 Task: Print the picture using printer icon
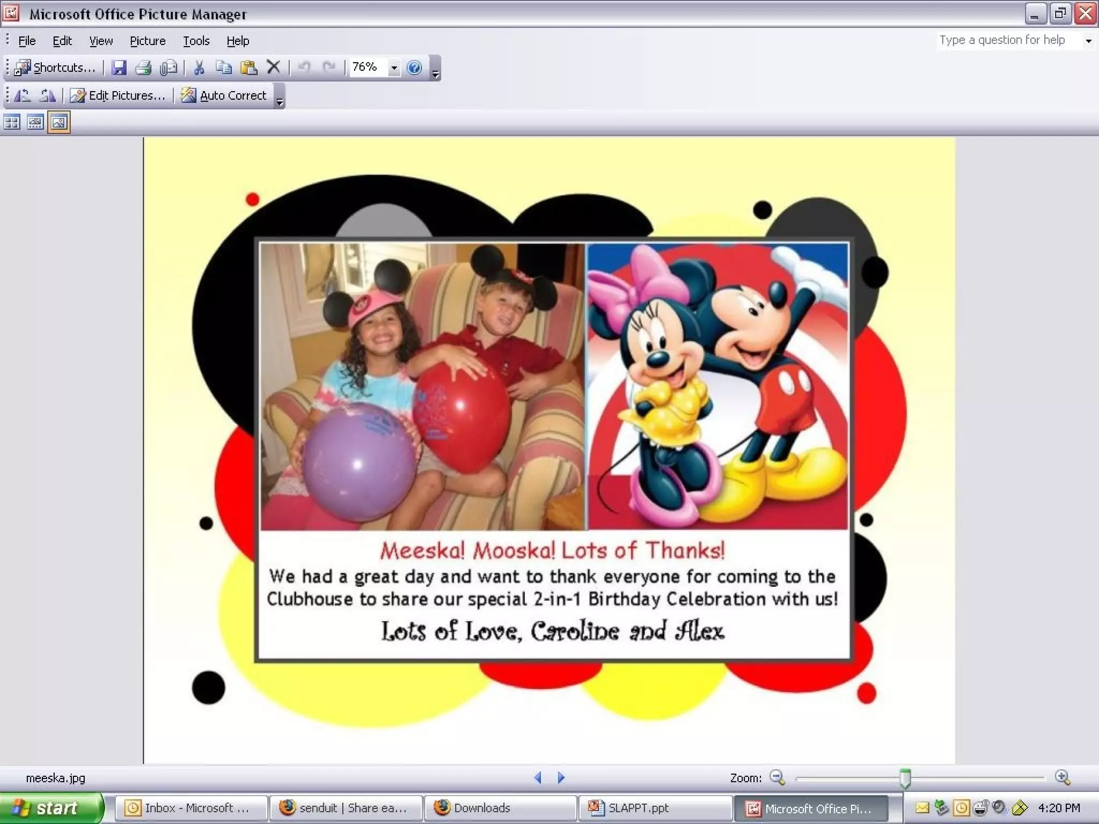click(x=143, y=68)
